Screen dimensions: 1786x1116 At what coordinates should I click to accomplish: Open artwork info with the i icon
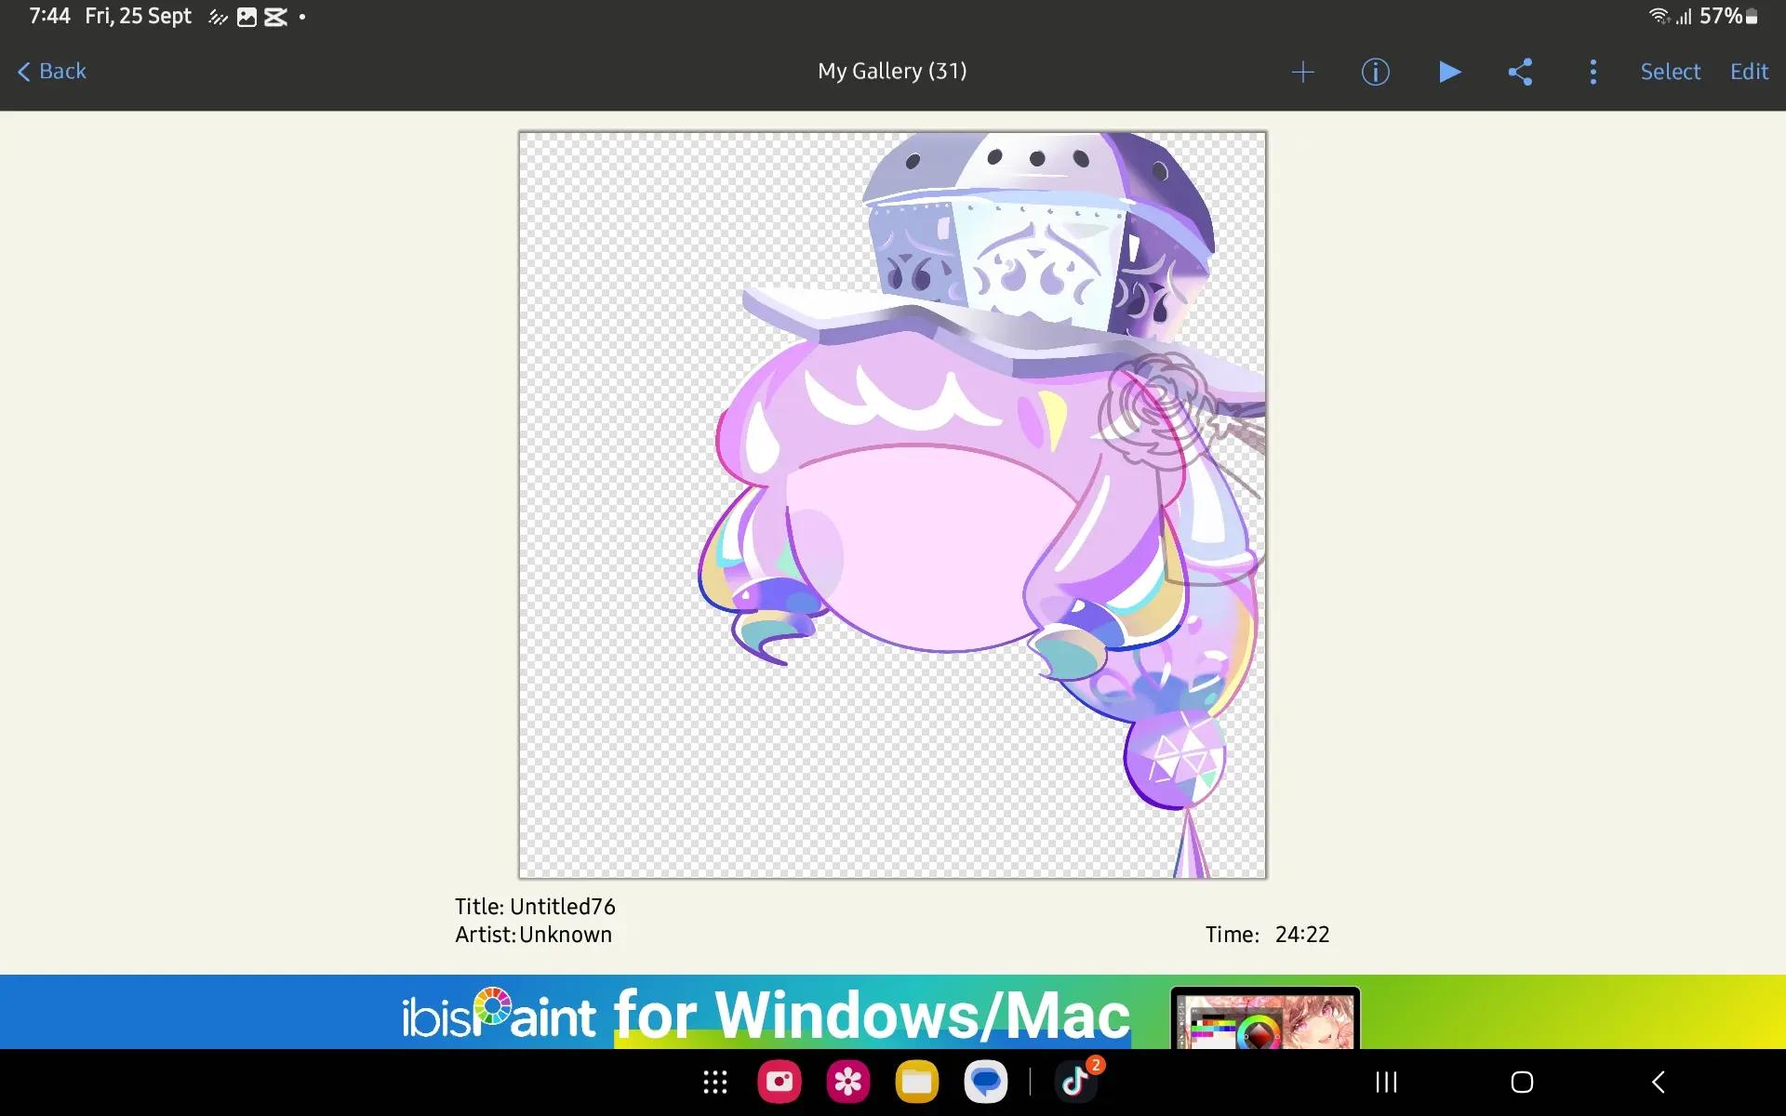[1375, 72]
